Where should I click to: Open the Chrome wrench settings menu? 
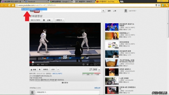point(167,5)
